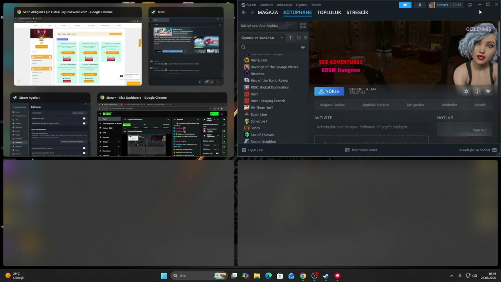Image resolution: width=501 pixels, height=282 pixels.
Task: Open Steam notifications bell
Action: (420, 5)
